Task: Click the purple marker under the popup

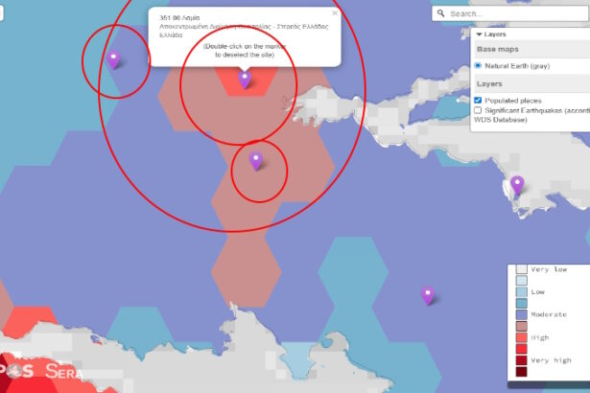Action: click(x=245, y=79)
